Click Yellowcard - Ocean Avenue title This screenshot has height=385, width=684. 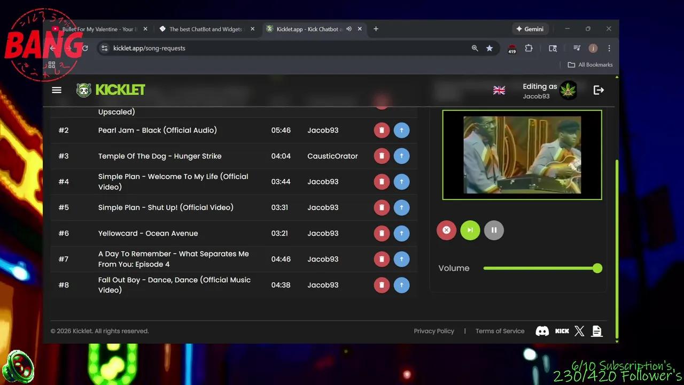pos(148,233)
